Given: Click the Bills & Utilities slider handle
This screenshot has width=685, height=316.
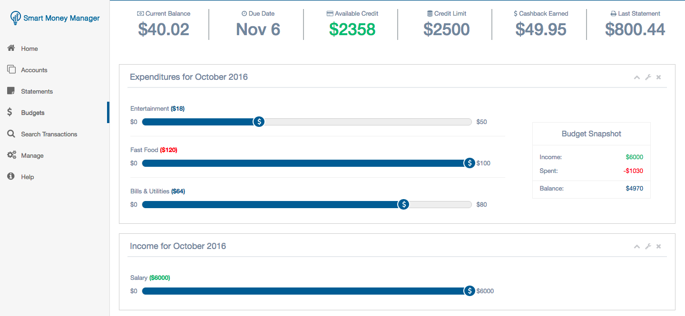Looking at the screenshot, I should pos(403,204).
